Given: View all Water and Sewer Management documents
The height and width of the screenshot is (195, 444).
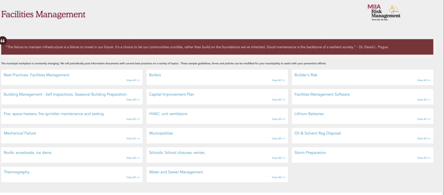Looking at the screenshot, I should pos(278,177).
